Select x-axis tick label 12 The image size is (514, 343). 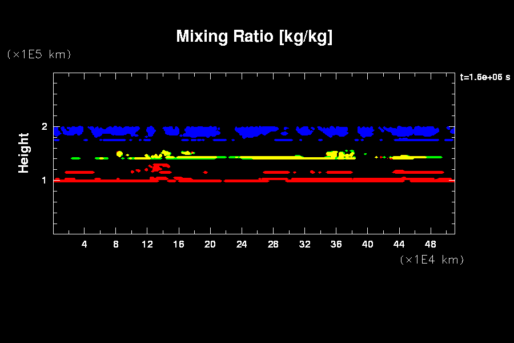147,244
